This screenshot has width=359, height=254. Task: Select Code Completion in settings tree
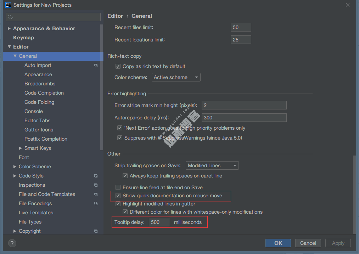tap(44, 93)
